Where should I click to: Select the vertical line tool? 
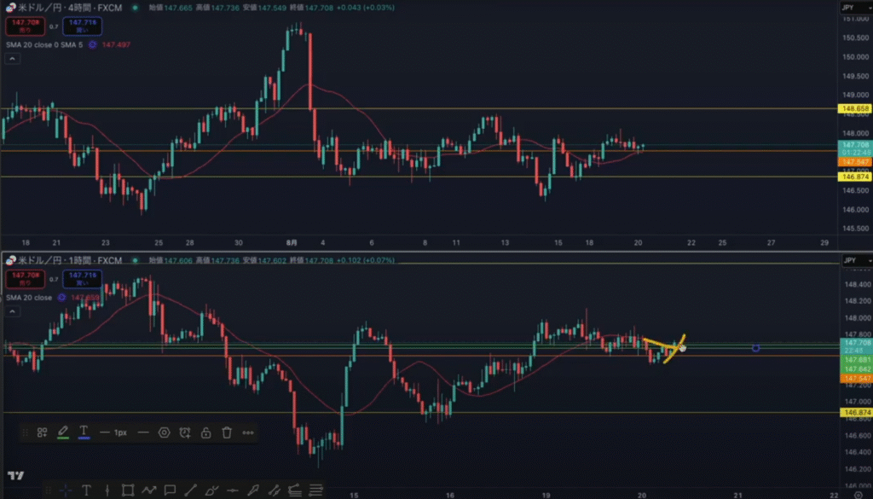tap(107, 490)
